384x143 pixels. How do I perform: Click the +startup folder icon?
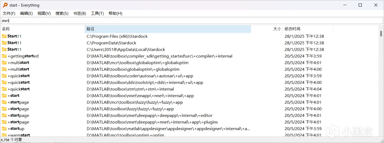(x=4, y=129)
